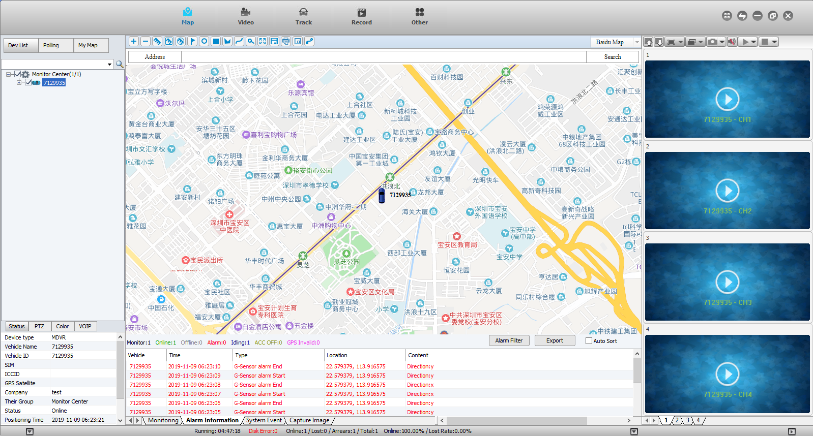
Task: Collapse the Monitor Center tree node
Action: [x=9, y=74]
